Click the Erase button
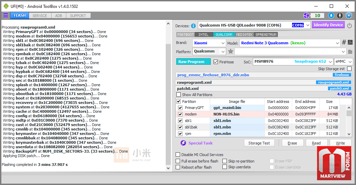Screen dimensions: 356x185 [292, 143]
